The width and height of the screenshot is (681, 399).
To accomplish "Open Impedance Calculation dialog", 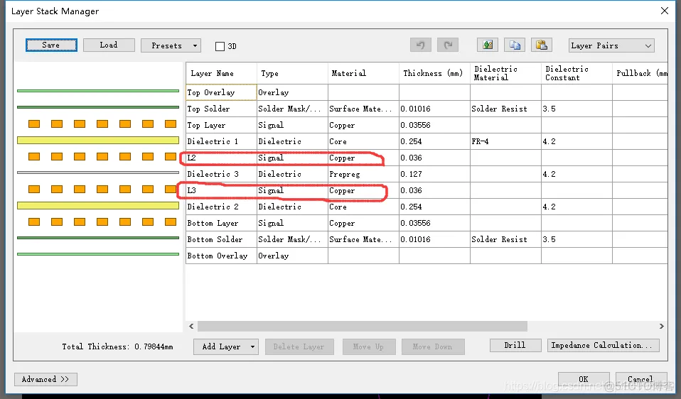I will click(604, 345).
